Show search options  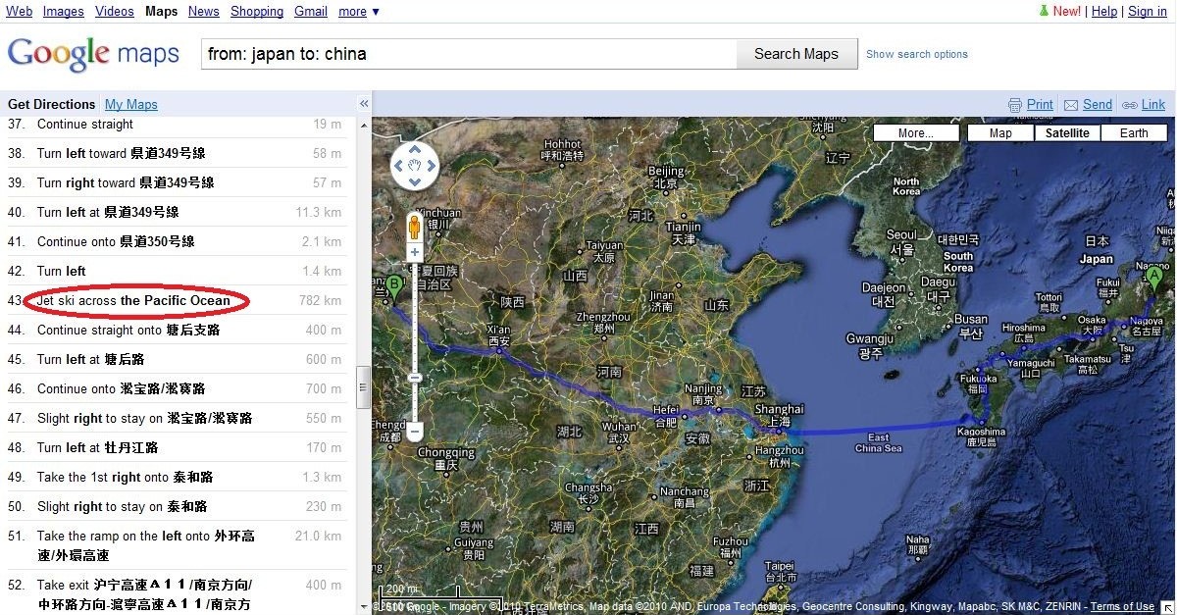point(917,54)
